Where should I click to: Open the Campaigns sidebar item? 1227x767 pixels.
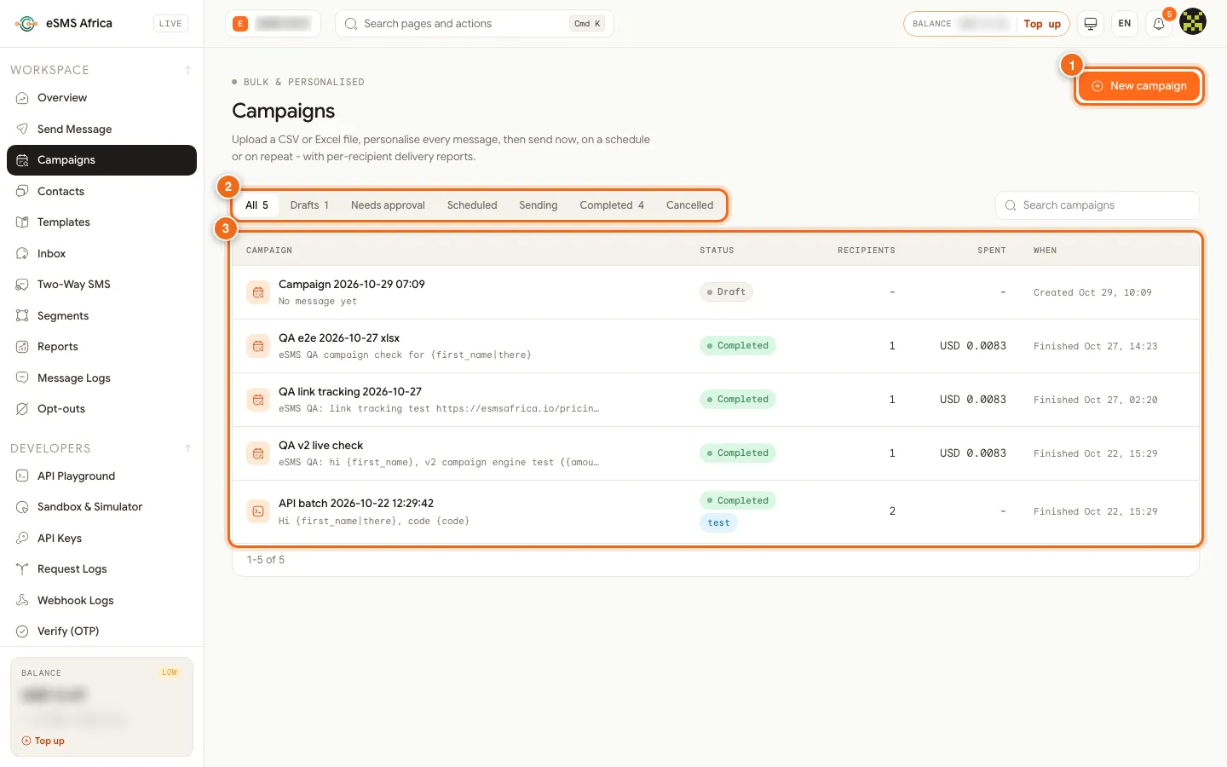tap(101, 160)
